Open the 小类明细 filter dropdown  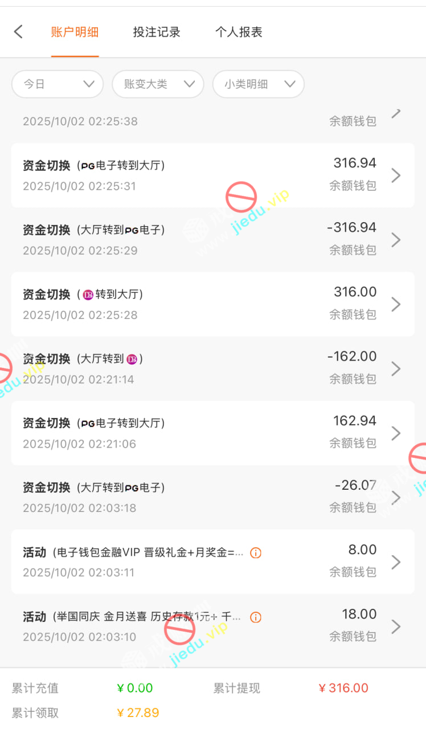pyautogui.click(x=258, y=84)
